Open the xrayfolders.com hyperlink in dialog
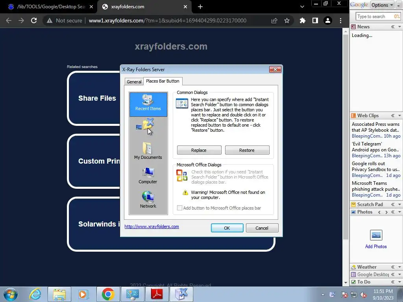The width and height of the screenshot is (403, 302). (x=152, y=226)
